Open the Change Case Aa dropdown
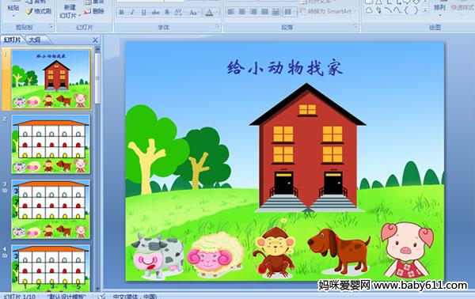 [x=193, y=12]
